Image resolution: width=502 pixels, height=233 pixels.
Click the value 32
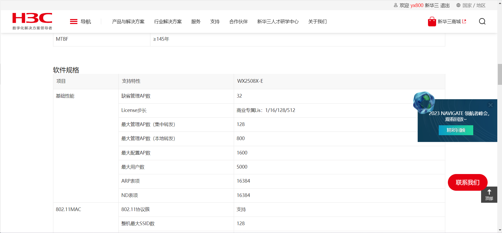point(239,96)
